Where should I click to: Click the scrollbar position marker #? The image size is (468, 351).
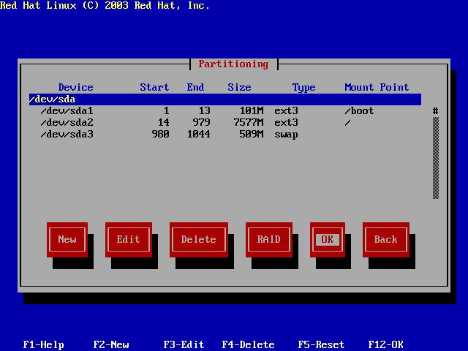pos(436,111)
